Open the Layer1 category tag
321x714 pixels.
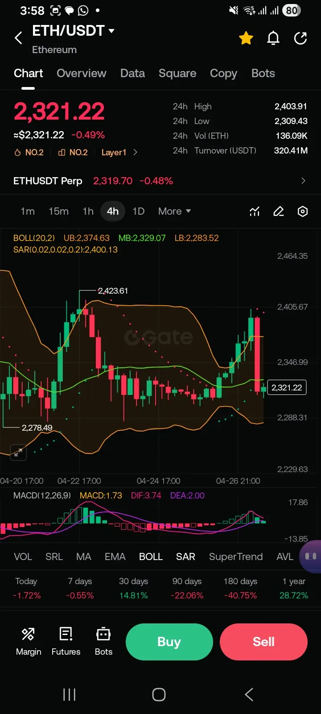(114, 153)
